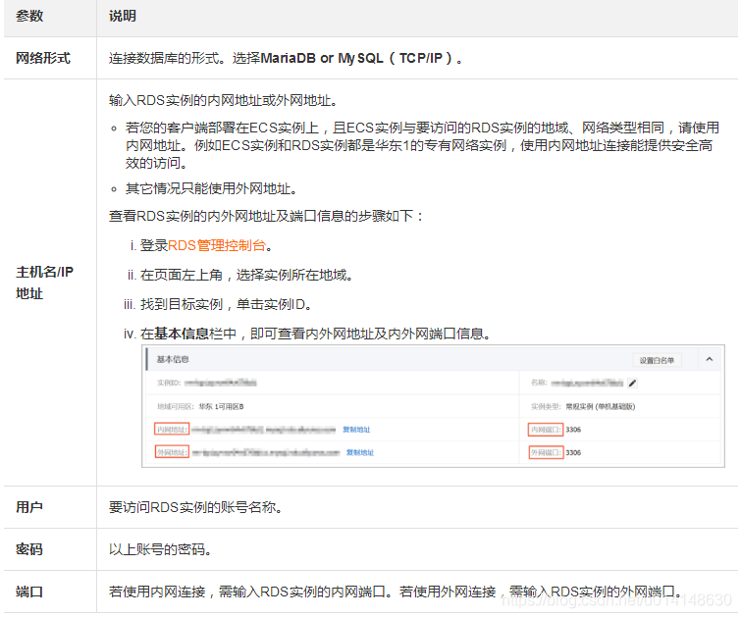Image resolution: width=741 pixels, height=618 pixels.
Task: Click 复制地址 for the 内网地址 row
Action: tap(356, 430)
